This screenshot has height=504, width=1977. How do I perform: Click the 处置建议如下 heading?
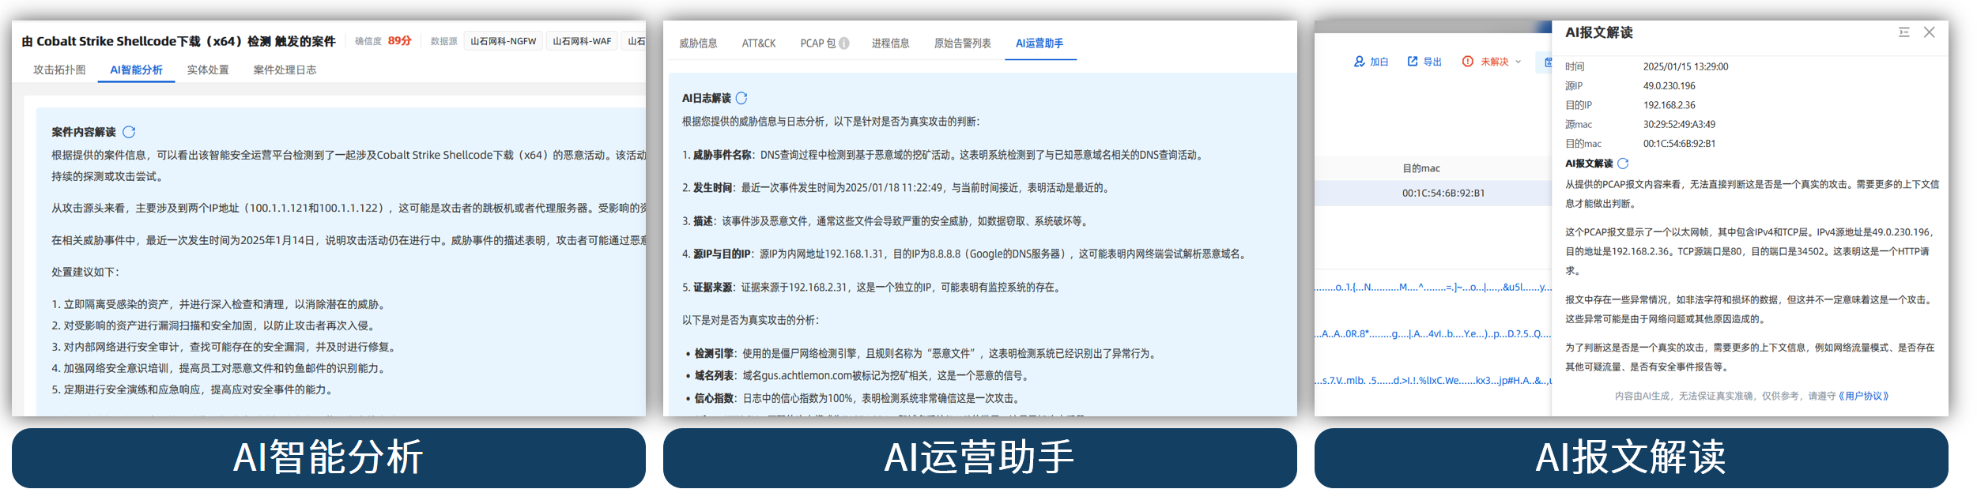[x=85, y=272]
